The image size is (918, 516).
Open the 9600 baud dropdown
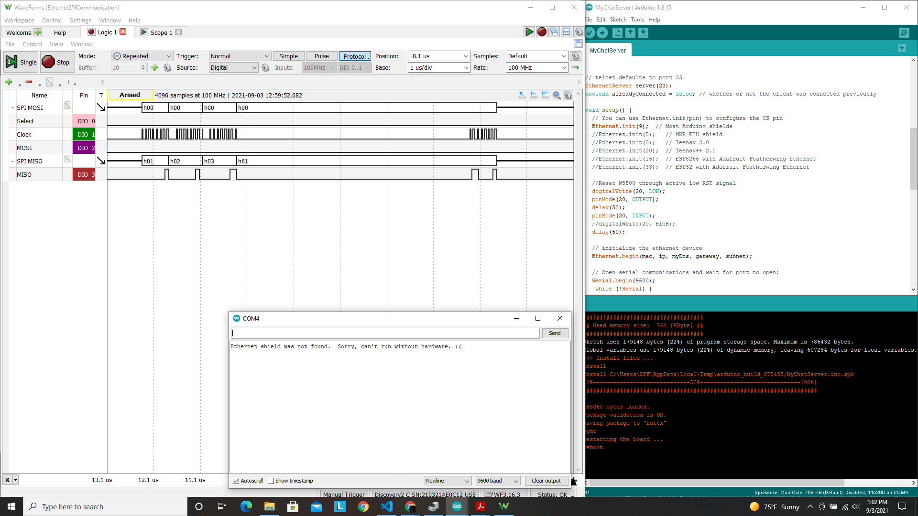click(498, 481)
